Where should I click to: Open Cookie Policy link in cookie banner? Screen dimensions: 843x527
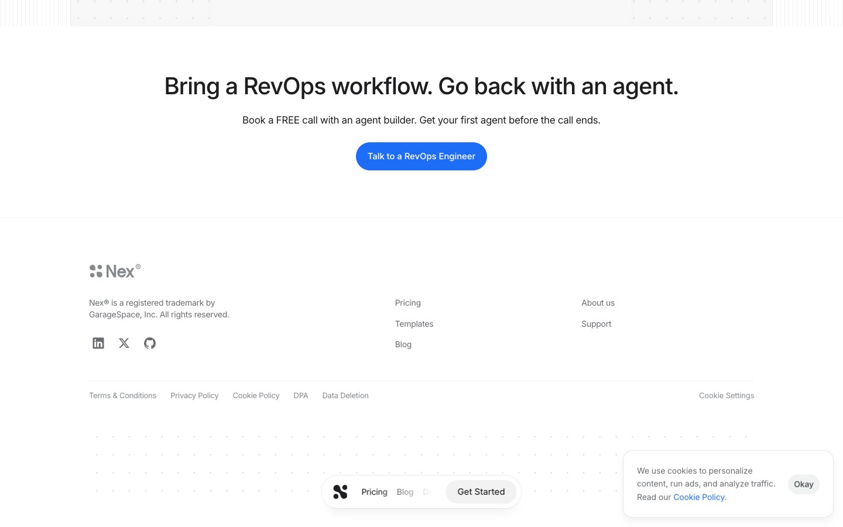pos(699,497)
